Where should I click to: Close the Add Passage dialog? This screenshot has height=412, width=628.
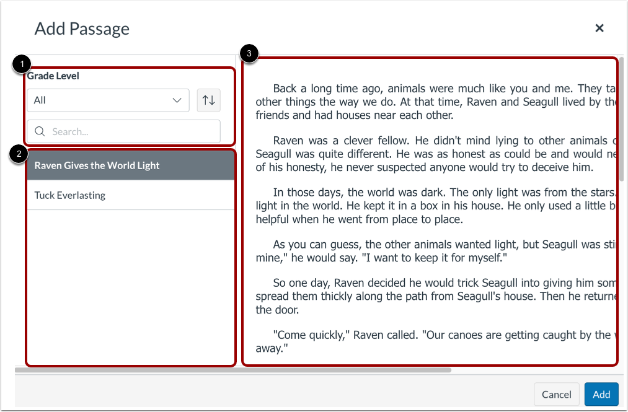point(599,28)
